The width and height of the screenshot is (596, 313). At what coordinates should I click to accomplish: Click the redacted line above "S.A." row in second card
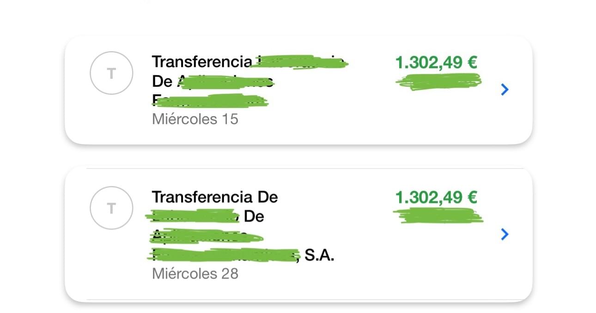[206, 238]
